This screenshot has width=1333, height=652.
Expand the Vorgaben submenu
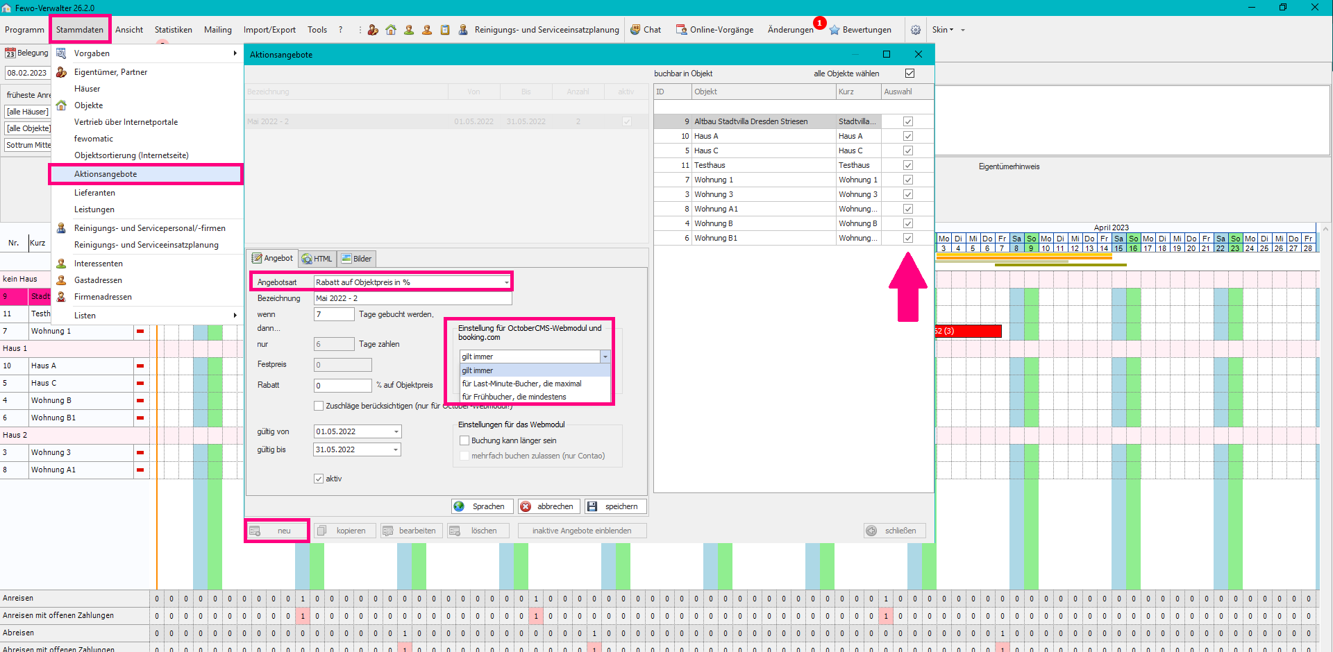click(x=147, y=53)
